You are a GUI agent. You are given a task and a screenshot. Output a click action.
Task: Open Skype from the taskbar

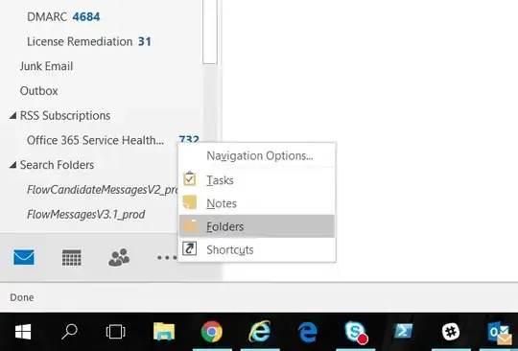[356, 332]
